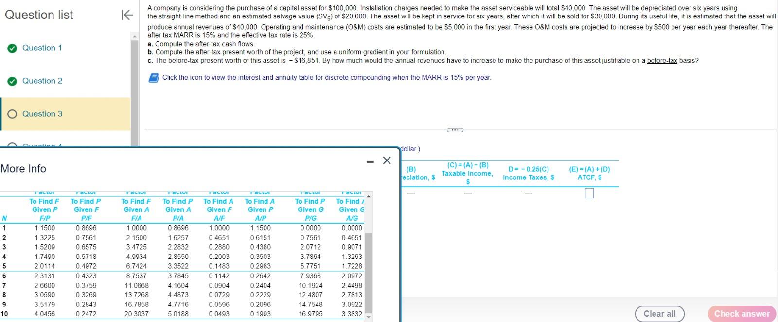Click the N column header
This screenshot has height=322, width=778.
[x=4, y=218]
